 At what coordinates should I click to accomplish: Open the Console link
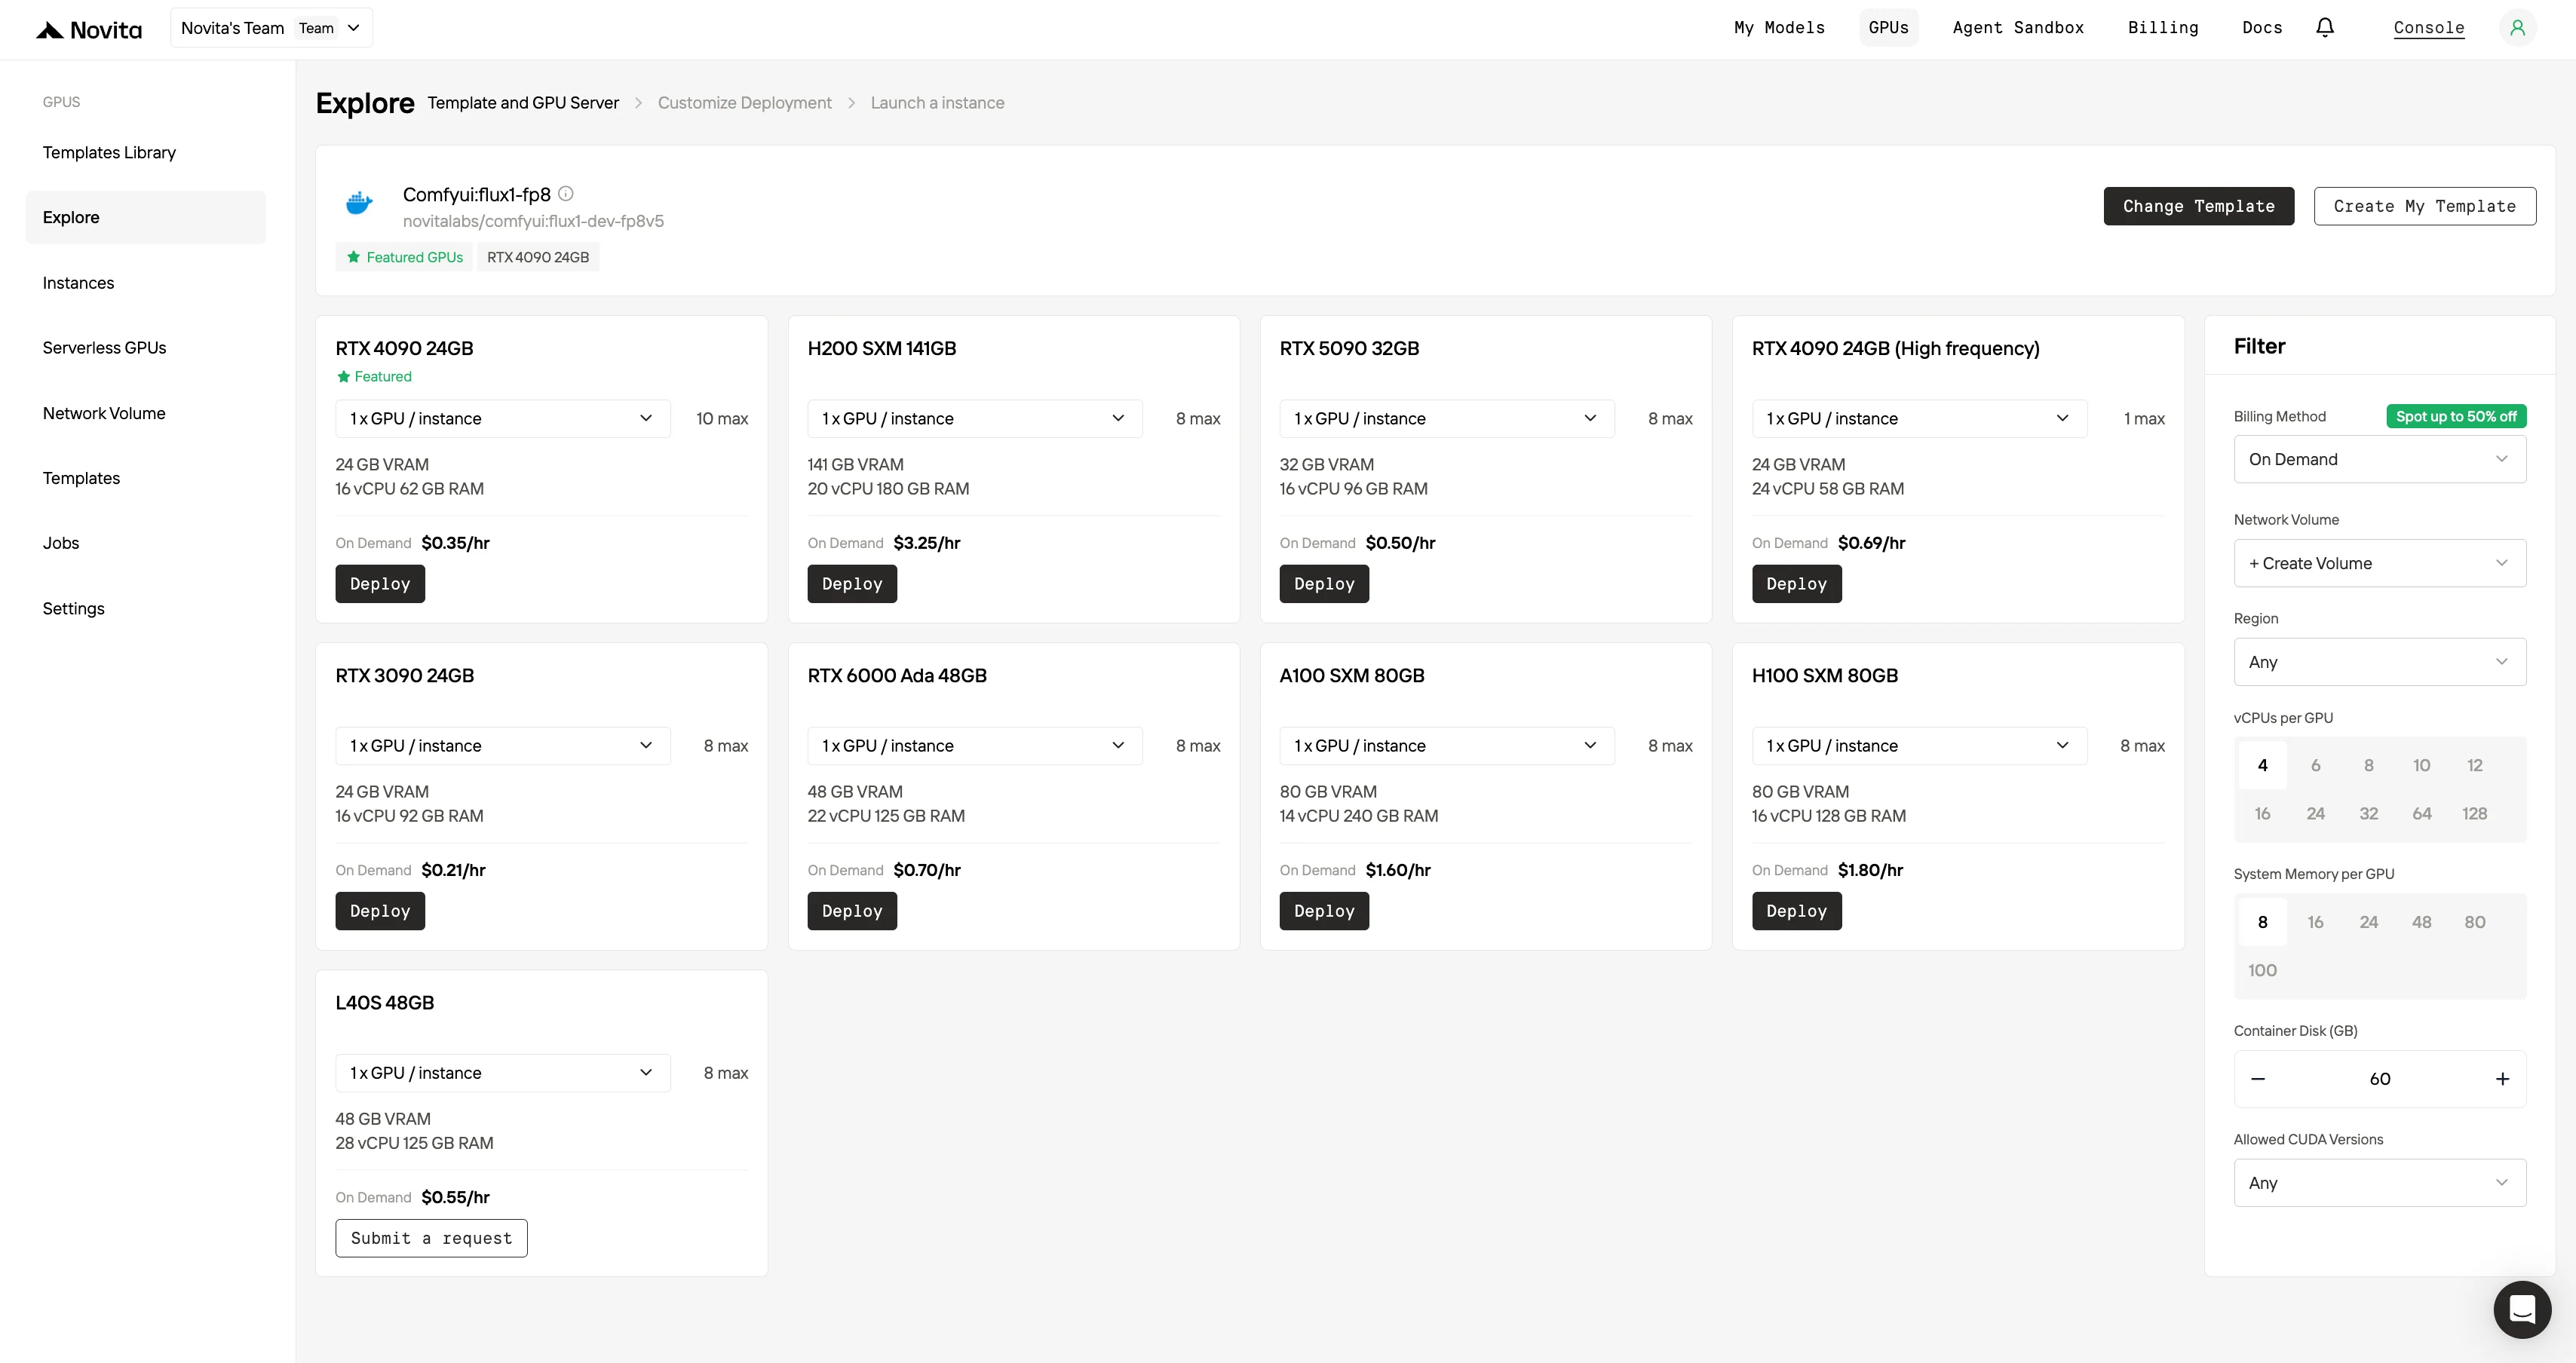click(x=2428, y=28)
